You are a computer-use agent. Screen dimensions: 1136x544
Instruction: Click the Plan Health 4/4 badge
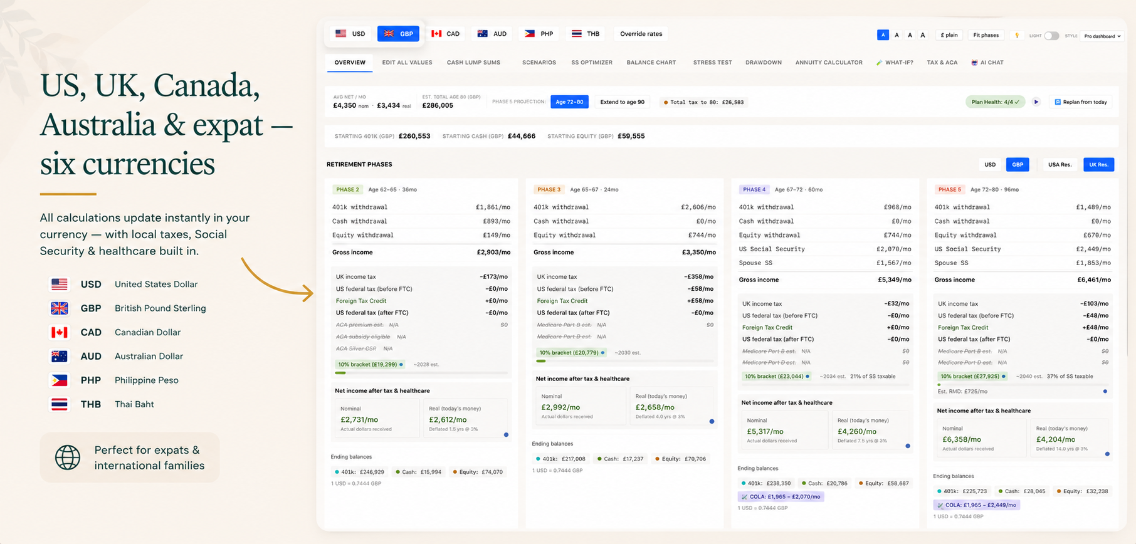[995, 102]
